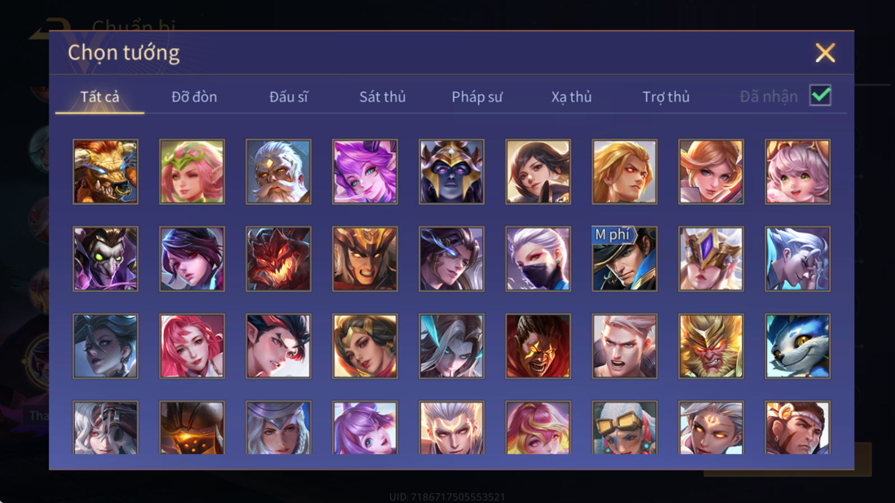Open the 'Đấu sĩ' tab
895x503 pixels.
288,97
